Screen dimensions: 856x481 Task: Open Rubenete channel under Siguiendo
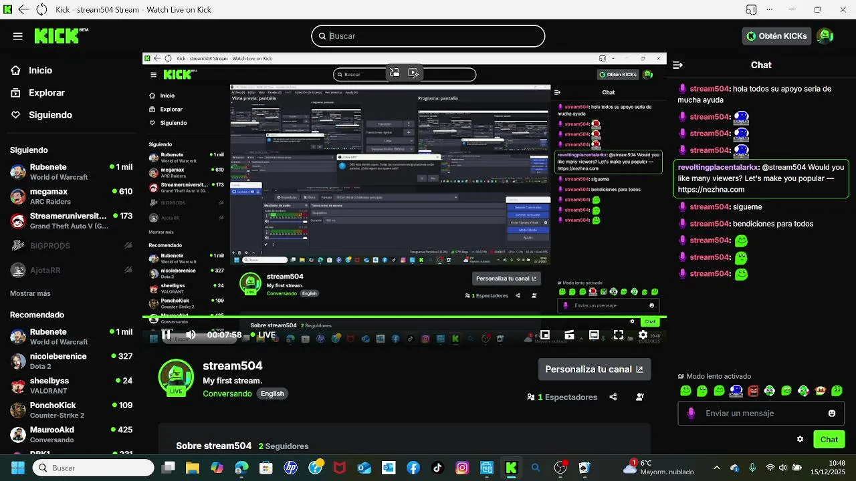(71, 172)
